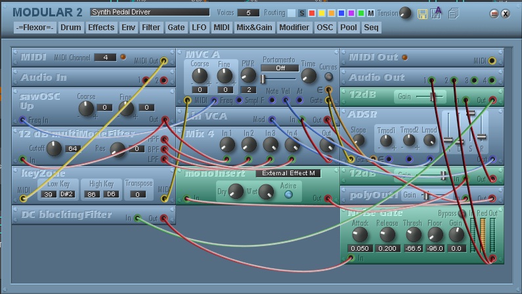Screen dimensions: 522x294
Task: Click the save-as floppy icon with purple A
Action: pyautogui.click(x=436, y=12)
